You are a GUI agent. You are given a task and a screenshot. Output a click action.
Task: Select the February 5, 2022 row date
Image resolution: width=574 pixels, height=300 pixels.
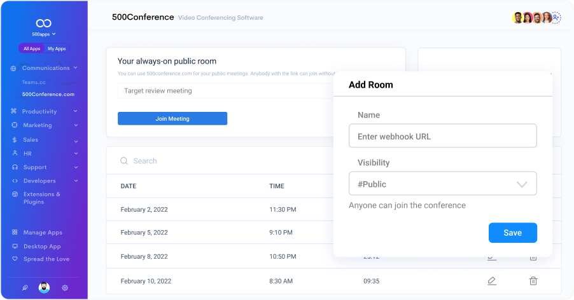click(x=144, y=233)
